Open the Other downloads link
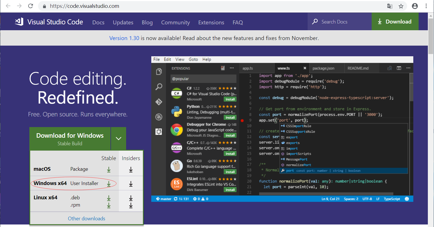 86,219
